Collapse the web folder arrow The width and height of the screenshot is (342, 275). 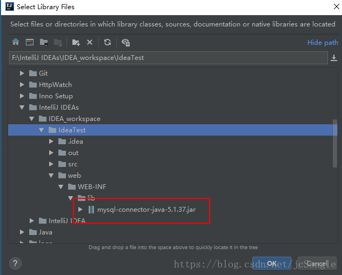pos(51,176)
